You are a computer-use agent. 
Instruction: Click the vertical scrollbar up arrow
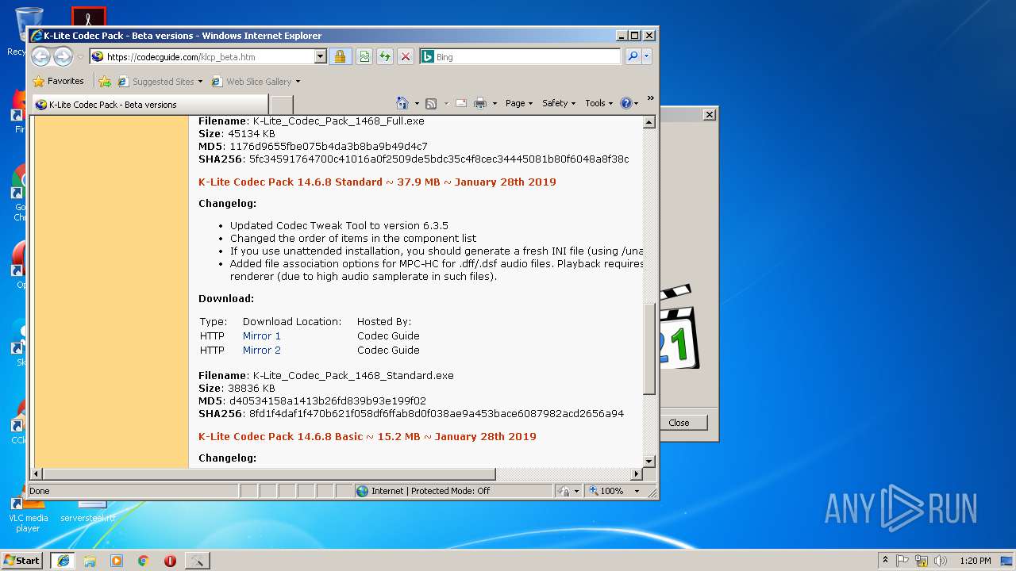(x=648, y=122)
